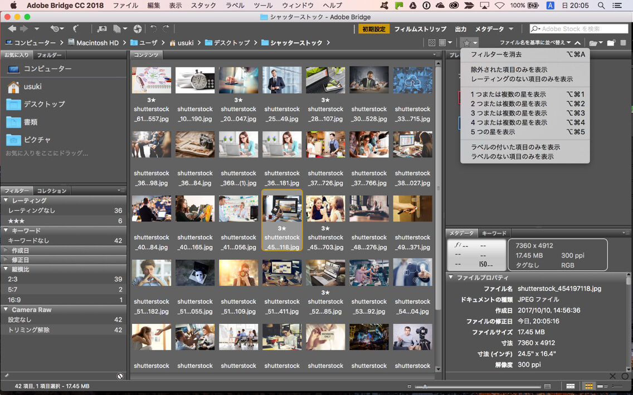Filter by three-star ★★★ rating row
Image resolution: width=633 pixels, height=395 pixels.
[x=64, y=221]
